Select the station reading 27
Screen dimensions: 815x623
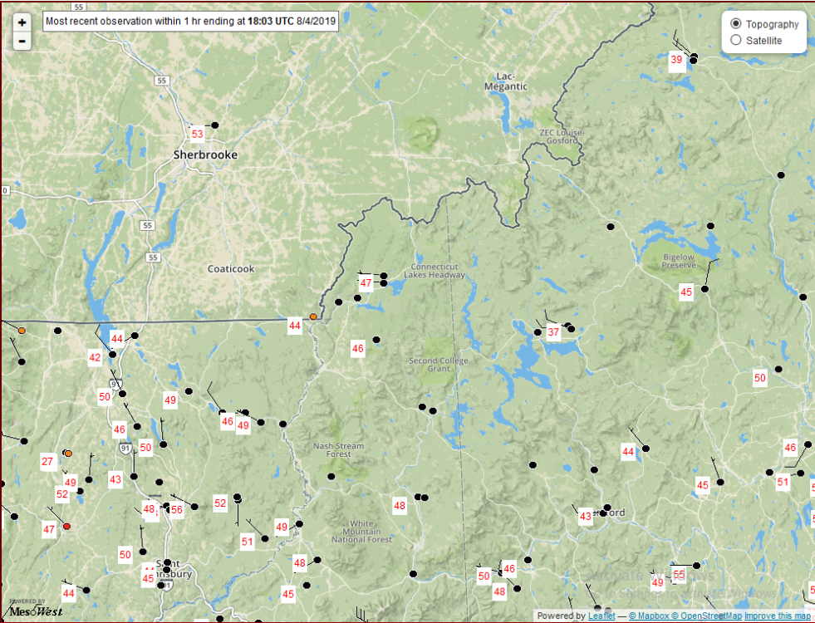pyautogui.click(x=47, y=461)
